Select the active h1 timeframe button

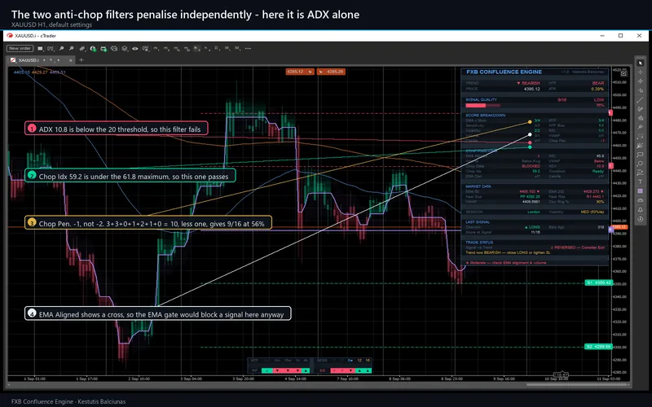point(196,49)
